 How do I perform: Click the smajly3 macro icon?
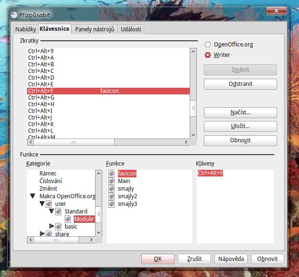pos(112,204)
